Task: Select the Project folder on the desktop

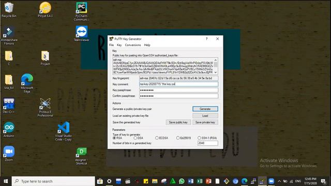Action: [45, 58]
